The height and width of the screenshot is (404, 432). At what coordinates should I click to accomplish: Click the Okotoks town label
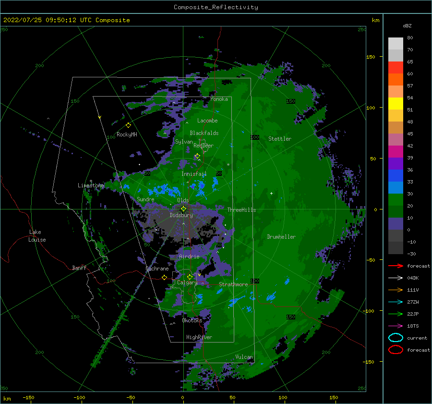[192, 320]
